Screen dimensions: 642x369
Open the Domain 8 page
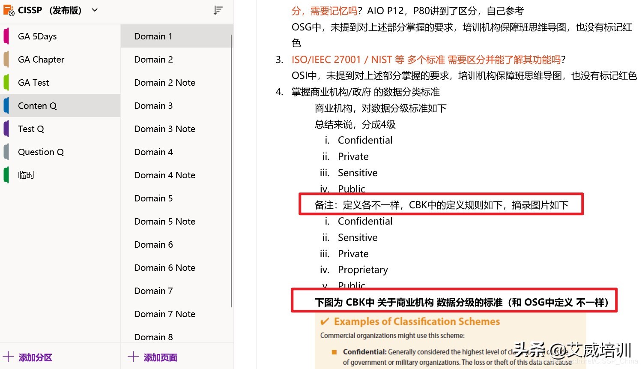coord(153,337)
